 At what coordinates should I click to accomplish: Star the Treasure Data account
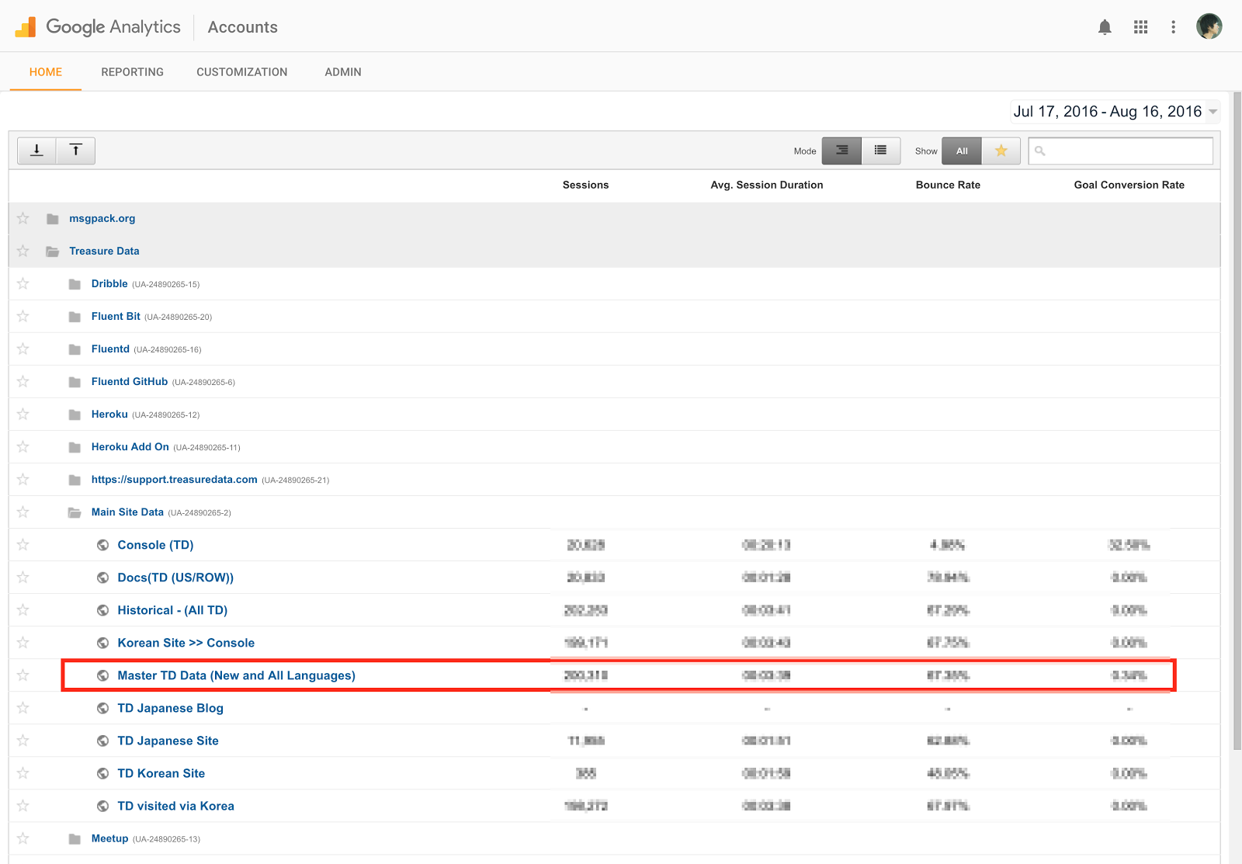click(x=23, y=251)
